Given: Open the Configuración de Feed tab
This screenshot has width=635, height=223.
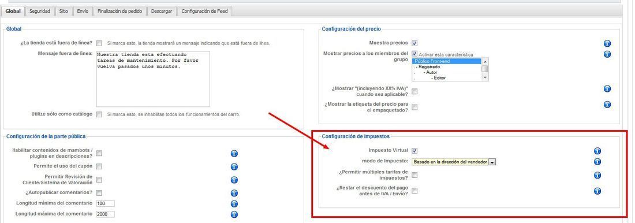Looking at the screenshot, I should pos(205,12).
